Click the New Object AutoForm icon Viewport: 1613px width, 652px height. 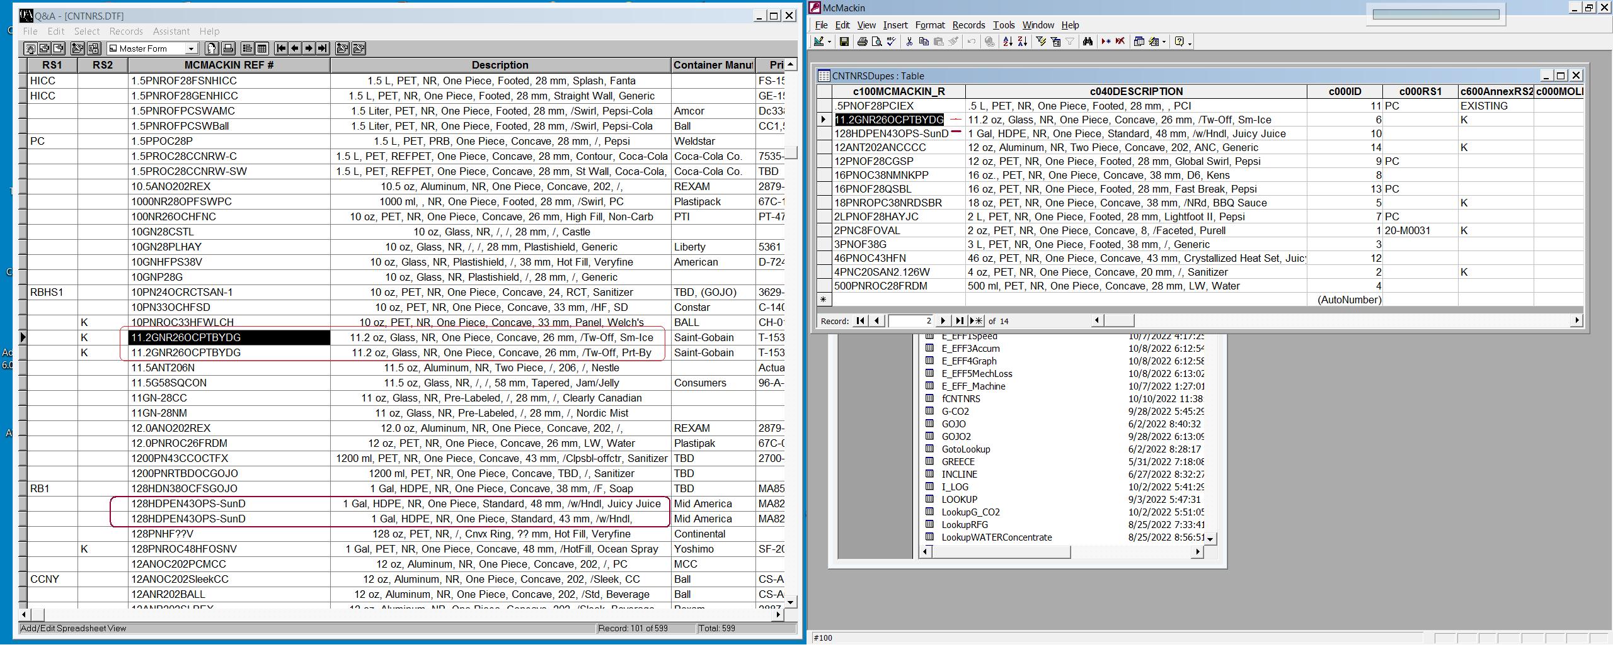[1154, 42]
